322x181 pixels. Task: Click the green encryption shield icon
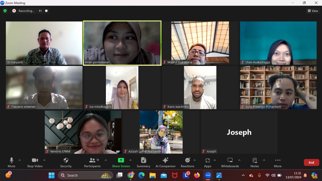(x=5, y=11)
